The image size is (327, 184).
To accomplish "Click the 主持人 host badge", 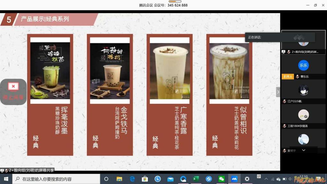I will click(x=287, y=77).
